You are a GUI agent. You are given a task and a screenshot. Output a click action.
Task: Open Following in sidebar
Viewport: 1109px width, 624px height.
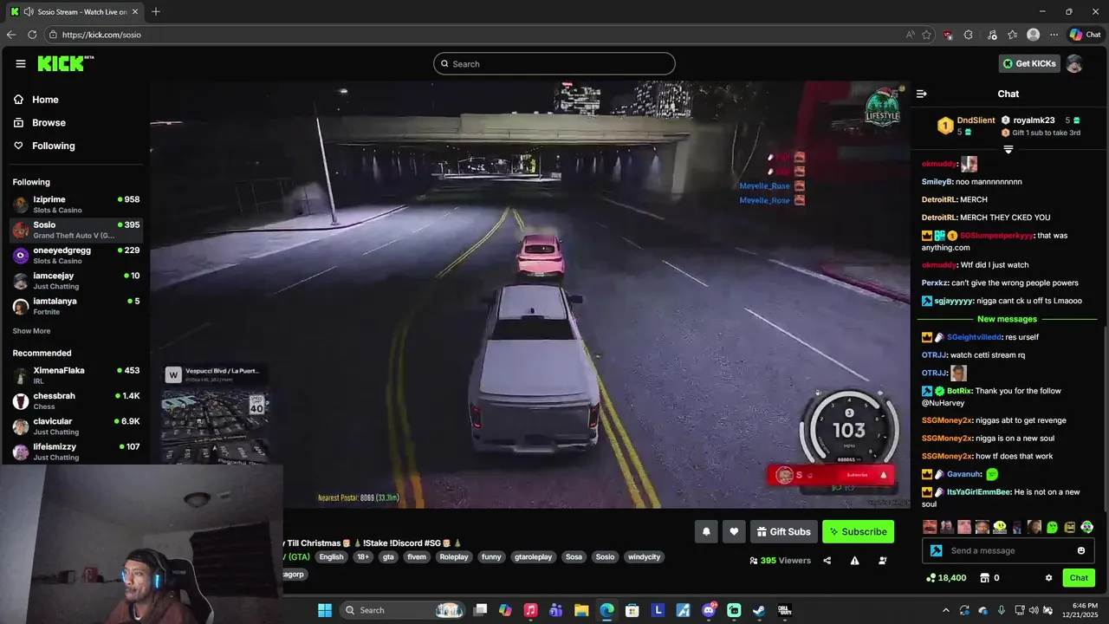[x=44, y=146]
